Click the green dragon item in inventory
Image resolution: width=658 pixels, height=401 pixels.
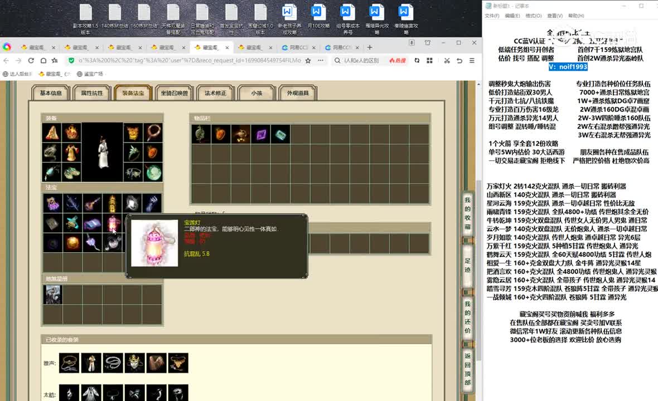pos(201,135)
